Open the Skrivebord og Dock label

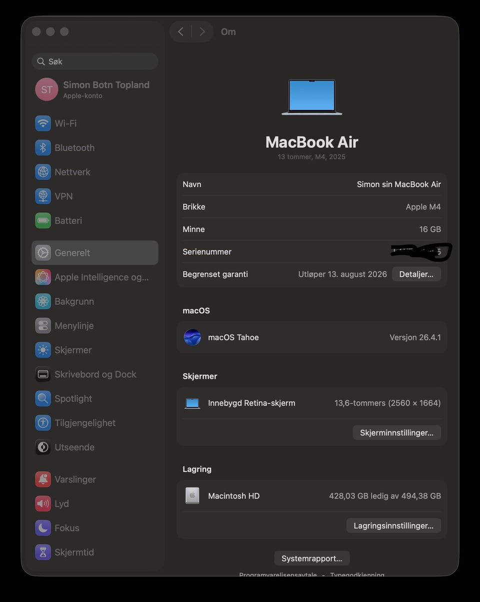95,374
